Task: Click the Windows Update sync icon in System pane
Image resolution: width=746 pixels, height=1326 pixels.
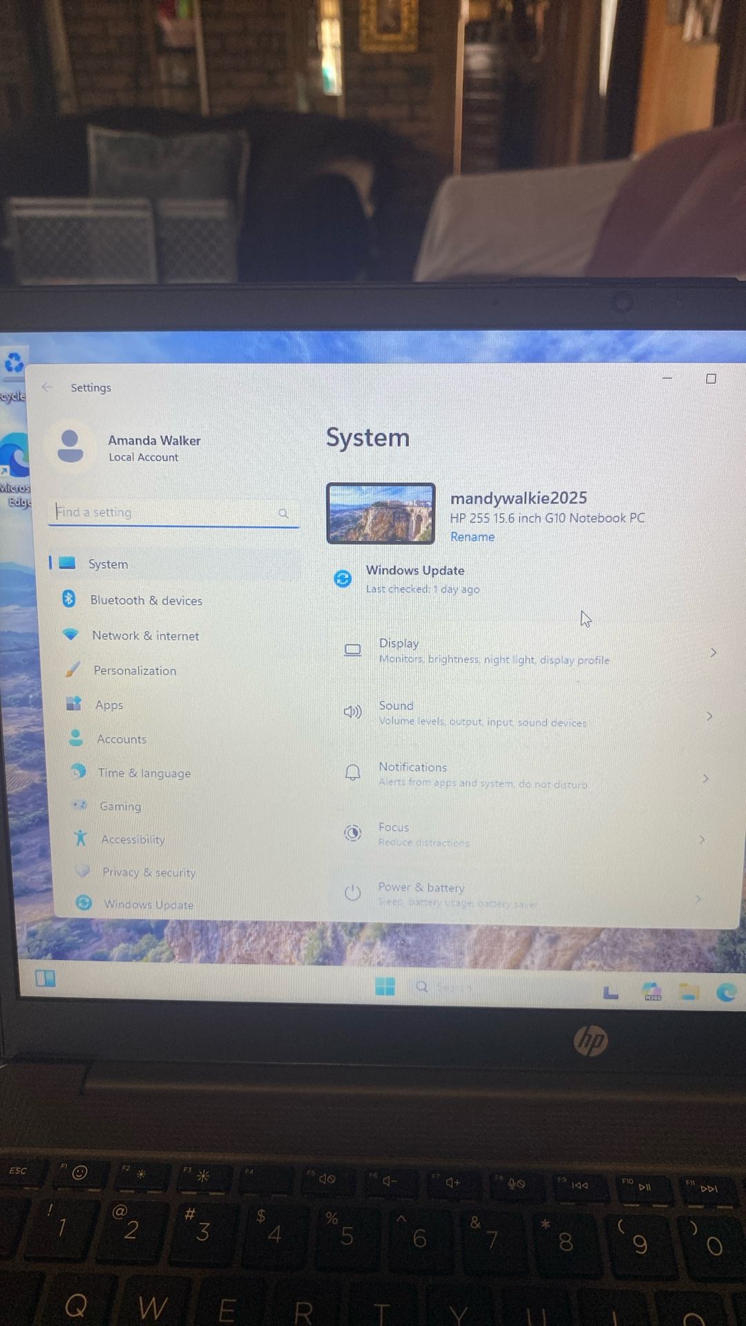Action: [343, 579]
